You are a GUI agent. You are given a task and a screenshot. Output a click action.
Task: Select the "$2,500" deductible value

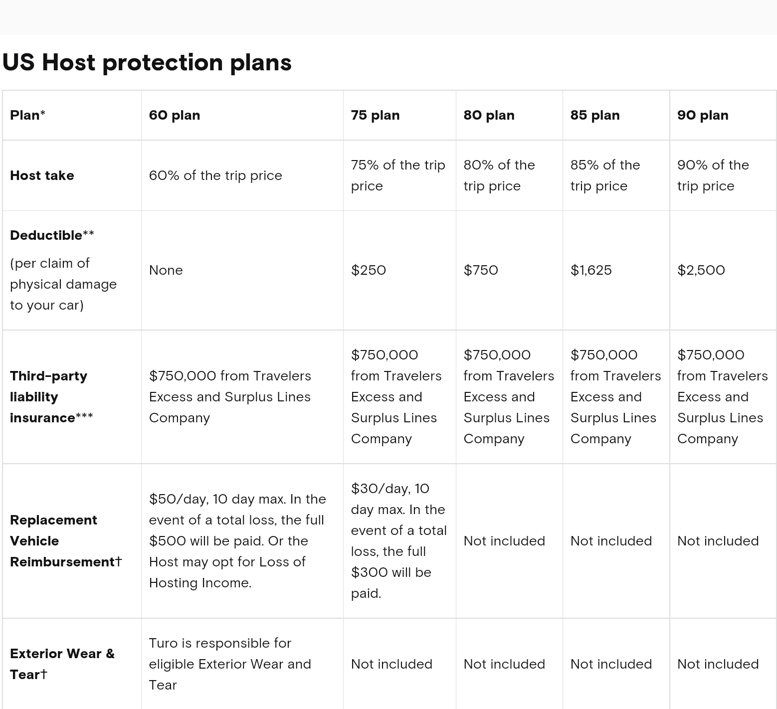tap(701, 270)
